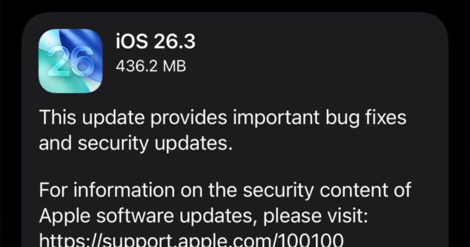Screen dimensions: 470x247
Task: Click the word 'important' in the description
Action: [x=276, y=118]
